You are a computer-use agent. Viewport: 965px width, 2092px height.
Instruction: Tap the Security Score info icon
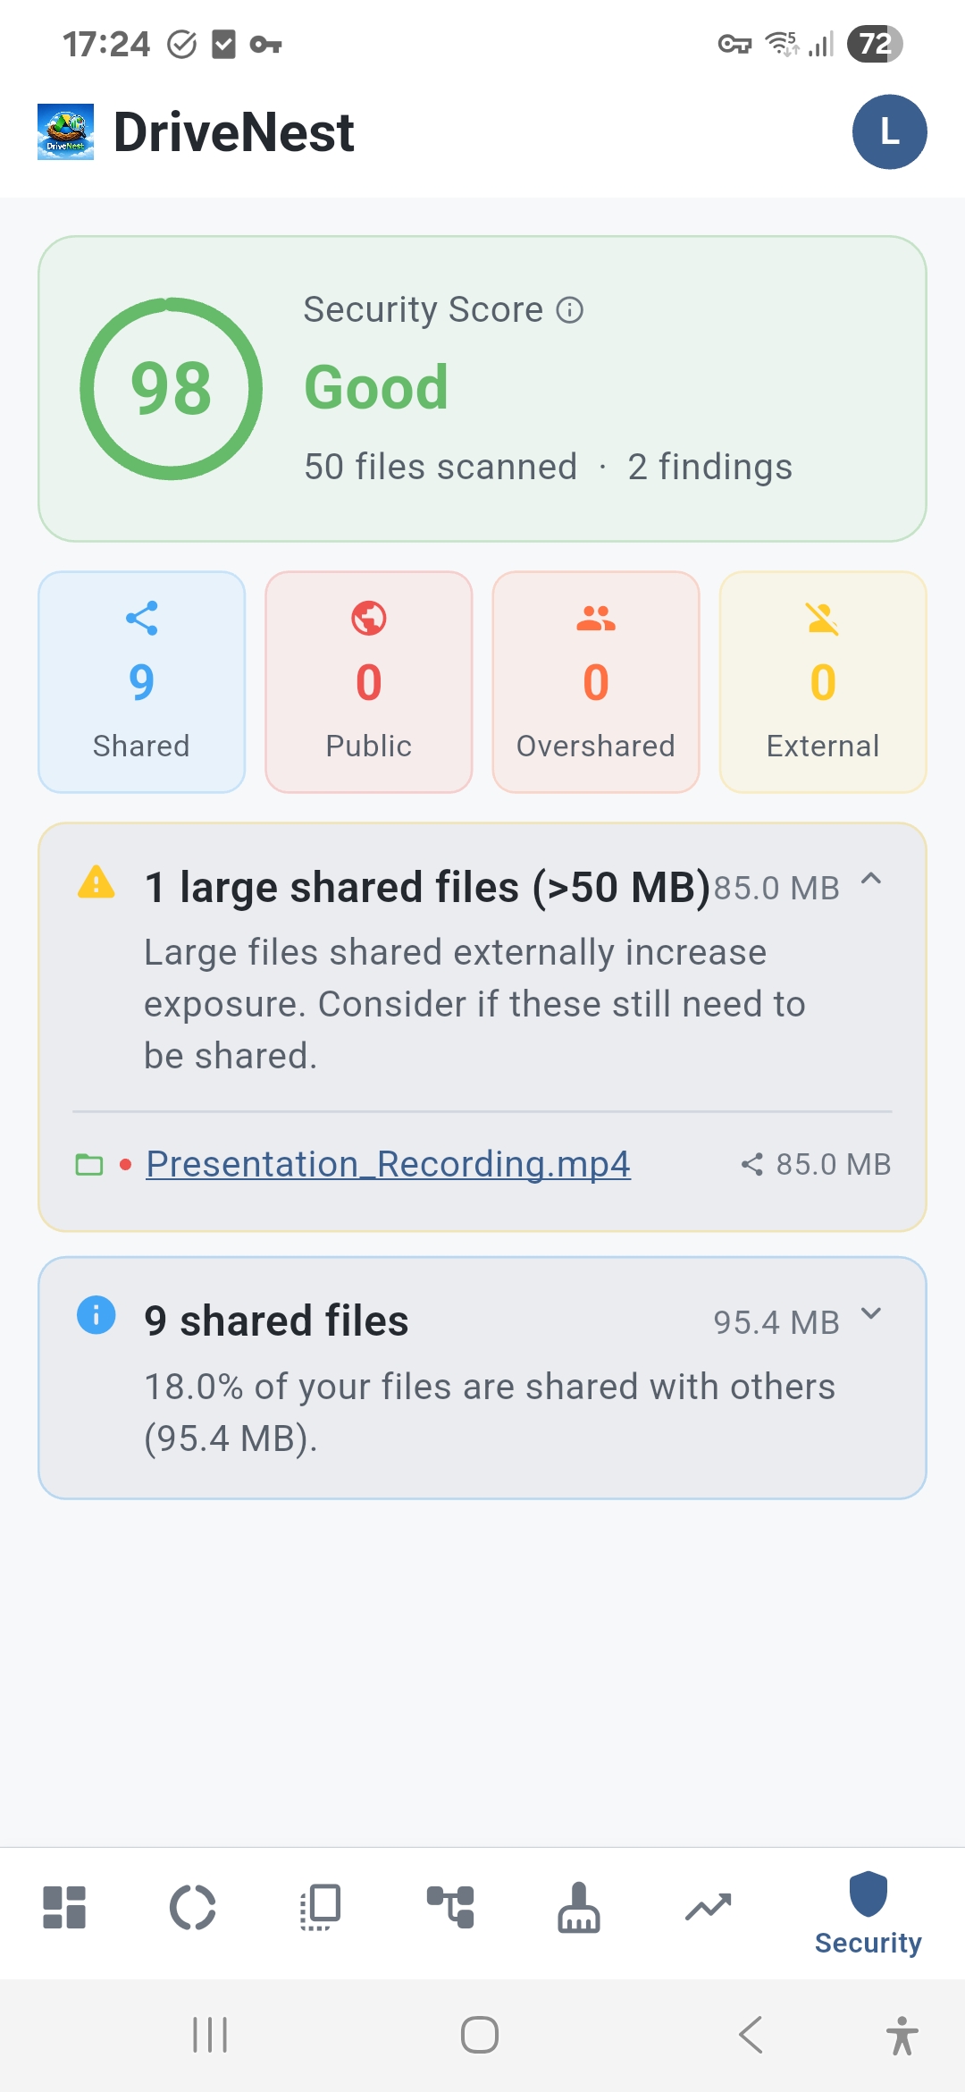click(570, 310)
